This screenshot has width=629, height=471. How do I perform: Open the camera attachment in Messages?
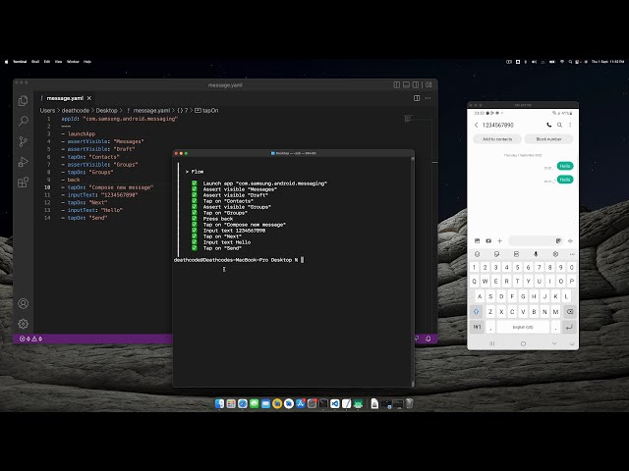point(488,240)
